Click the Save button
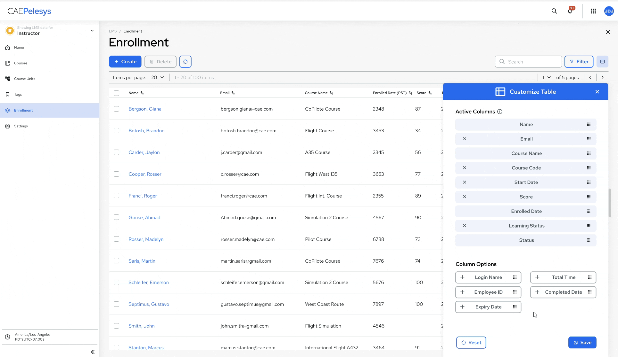 [582, 343]
